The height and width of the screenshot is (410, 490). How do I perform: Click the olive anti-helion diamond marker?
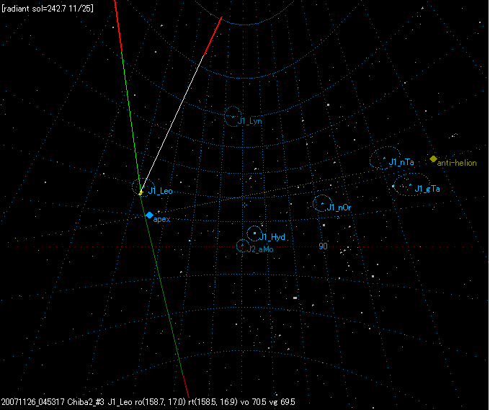[433, 159]
